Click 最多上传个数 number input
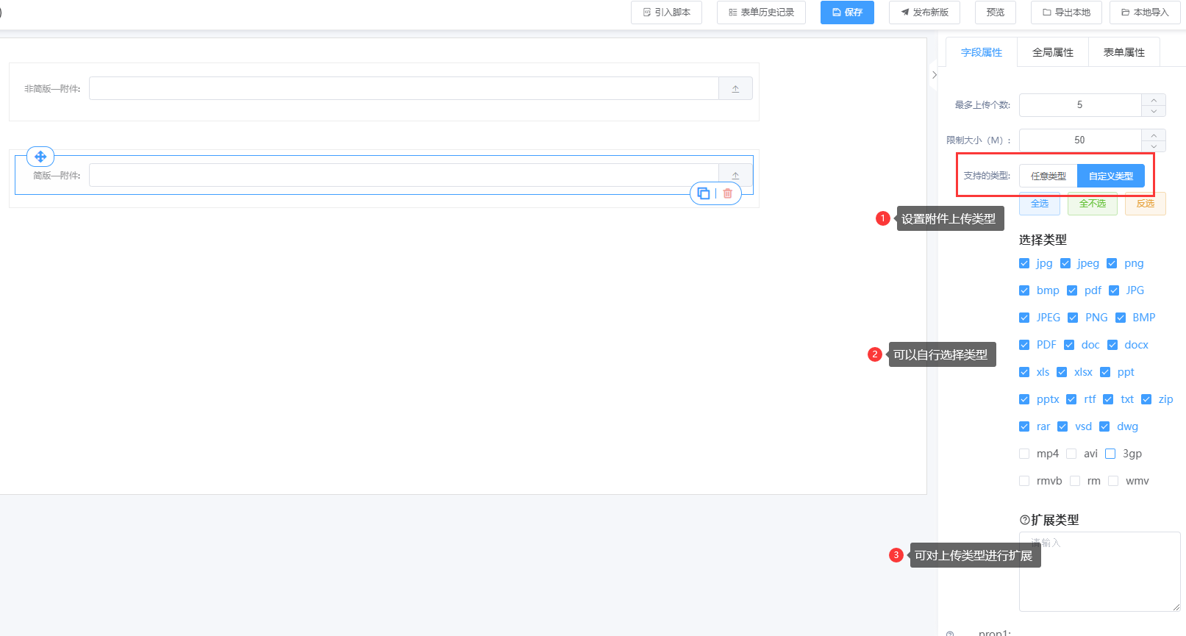1186x636 pixels. coord(1080,105)
